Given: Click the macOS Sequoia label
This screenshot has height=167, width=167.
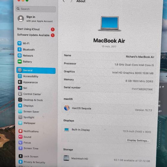Looking at the screenshot, I should 81,108.
